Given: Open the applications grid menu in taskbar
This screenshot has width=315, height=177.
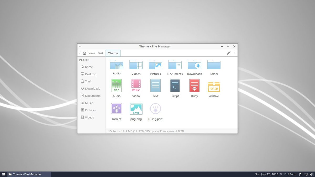Looking at the screenshot, I should point(3,174).
